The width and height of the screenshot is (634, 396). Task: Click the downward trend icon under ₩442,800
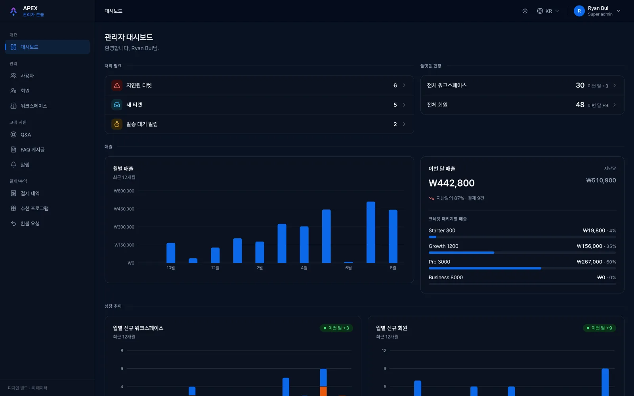coord(432,198)
